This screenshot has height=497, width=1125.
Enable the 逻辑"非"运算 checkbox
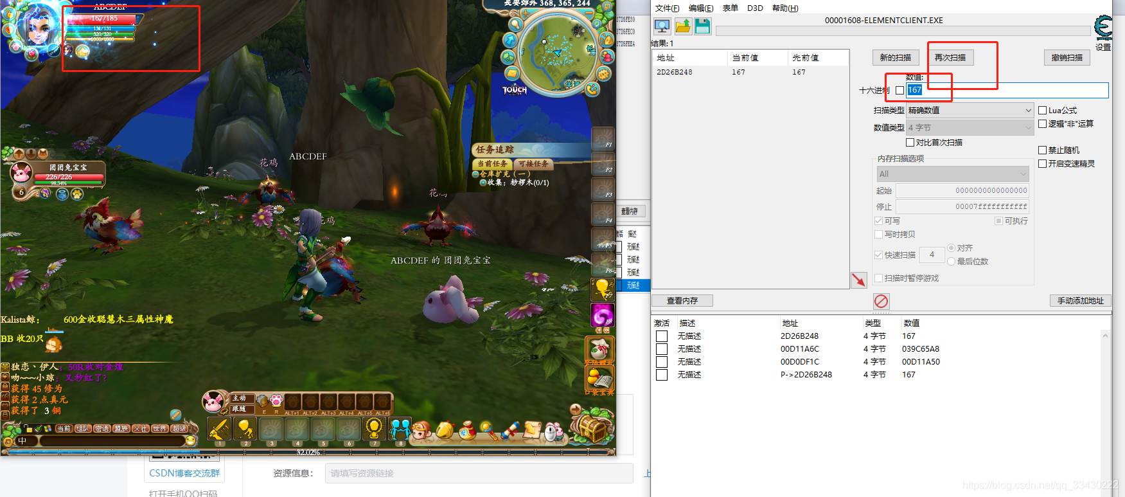(x=1043, y=124)
